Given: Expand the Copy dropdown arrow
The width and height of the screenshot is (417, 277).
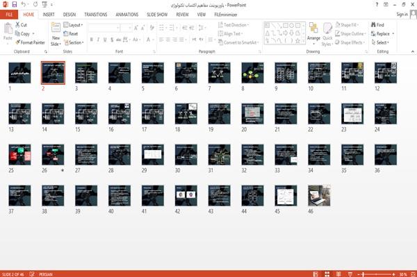Looking at the screenshot, I should coord(33,34).
